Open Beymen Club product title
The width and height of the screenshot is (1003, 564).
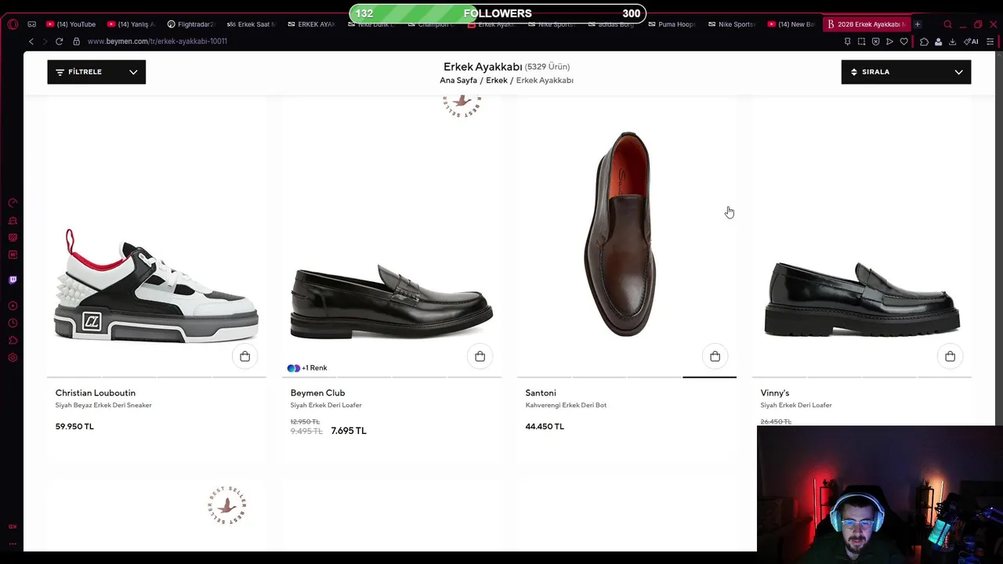coord(317,393)
